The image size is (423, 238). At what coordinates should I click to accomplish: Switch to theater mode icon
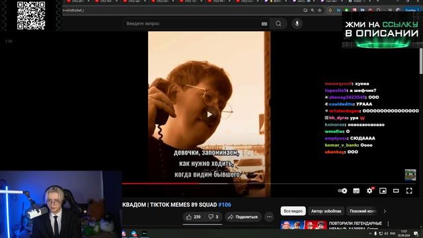click(x=396, y=191)
